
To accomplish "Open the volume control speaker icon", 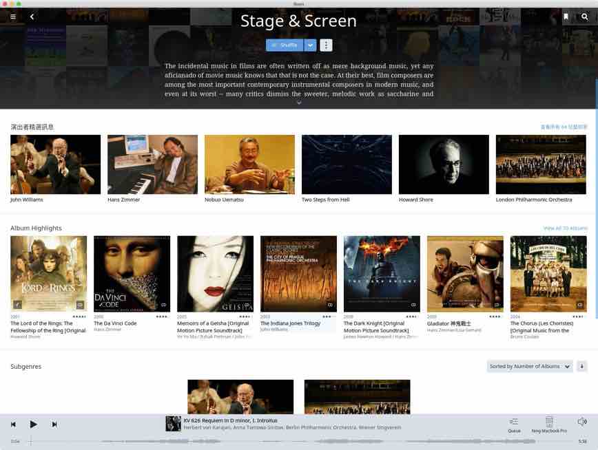I will 582,421.
